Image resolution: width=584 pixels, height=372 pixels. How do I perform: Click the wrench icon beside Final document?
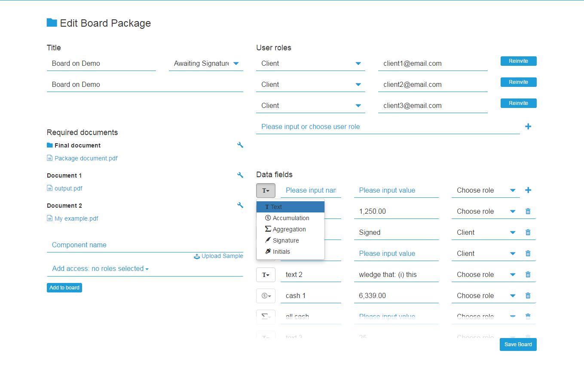tap(240, 145)
